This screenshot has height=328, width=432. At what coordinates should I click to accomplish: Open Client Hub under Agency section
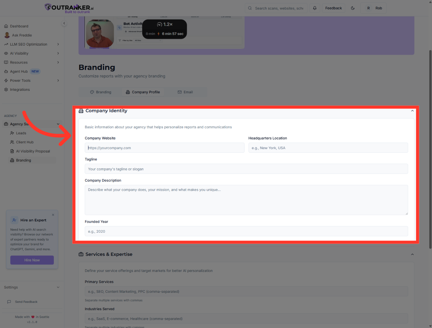click(x=25, y=142)
